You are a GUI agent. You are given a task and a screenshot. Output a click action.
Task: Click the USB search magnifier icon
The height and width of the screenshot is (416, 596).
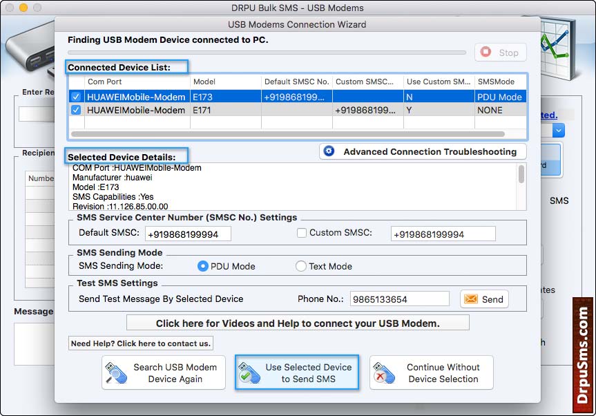(x=116, y=373)
